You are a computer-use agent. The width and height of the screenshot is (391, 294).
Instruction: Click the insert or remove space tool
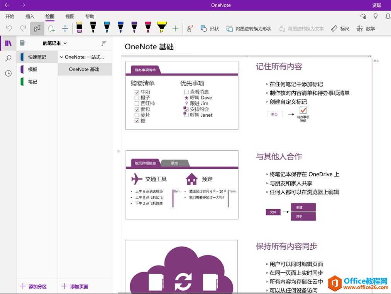[65, 29]
